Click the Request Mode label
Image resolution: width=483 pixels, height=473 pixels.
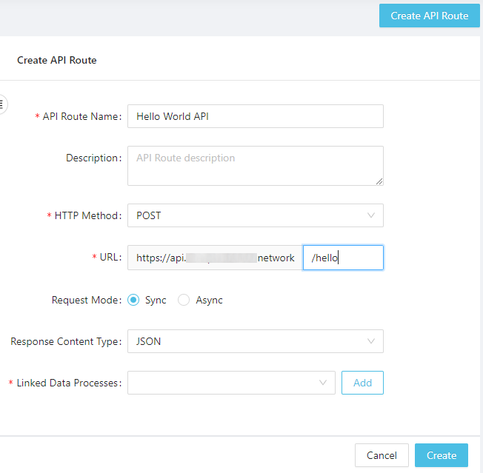click(86, 300)
